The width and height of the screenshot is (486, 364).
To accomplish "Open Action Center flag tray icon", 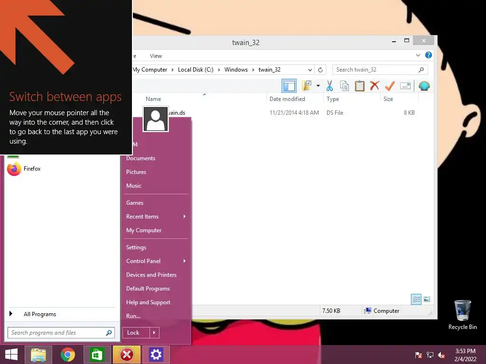I will click(x=419, y=355).
